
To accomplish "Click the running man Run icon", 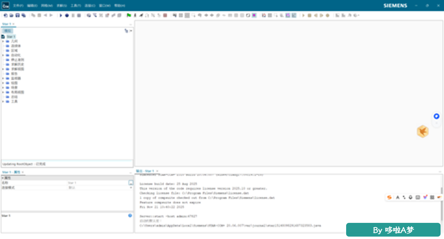I will tap(141, 15).
